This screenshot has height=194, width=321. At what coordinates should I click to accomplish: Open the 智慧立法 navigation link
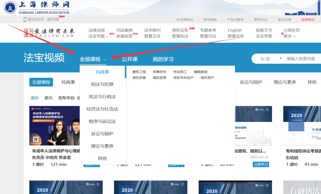pos(152,36)
